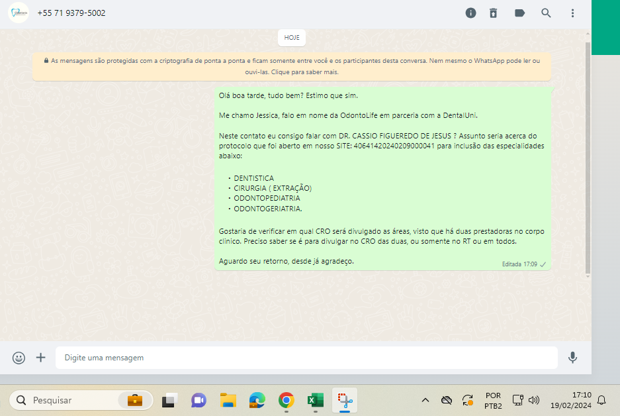Open the three-dot chat menu
The height and width of the screenshot is (416, 620).
572,13
